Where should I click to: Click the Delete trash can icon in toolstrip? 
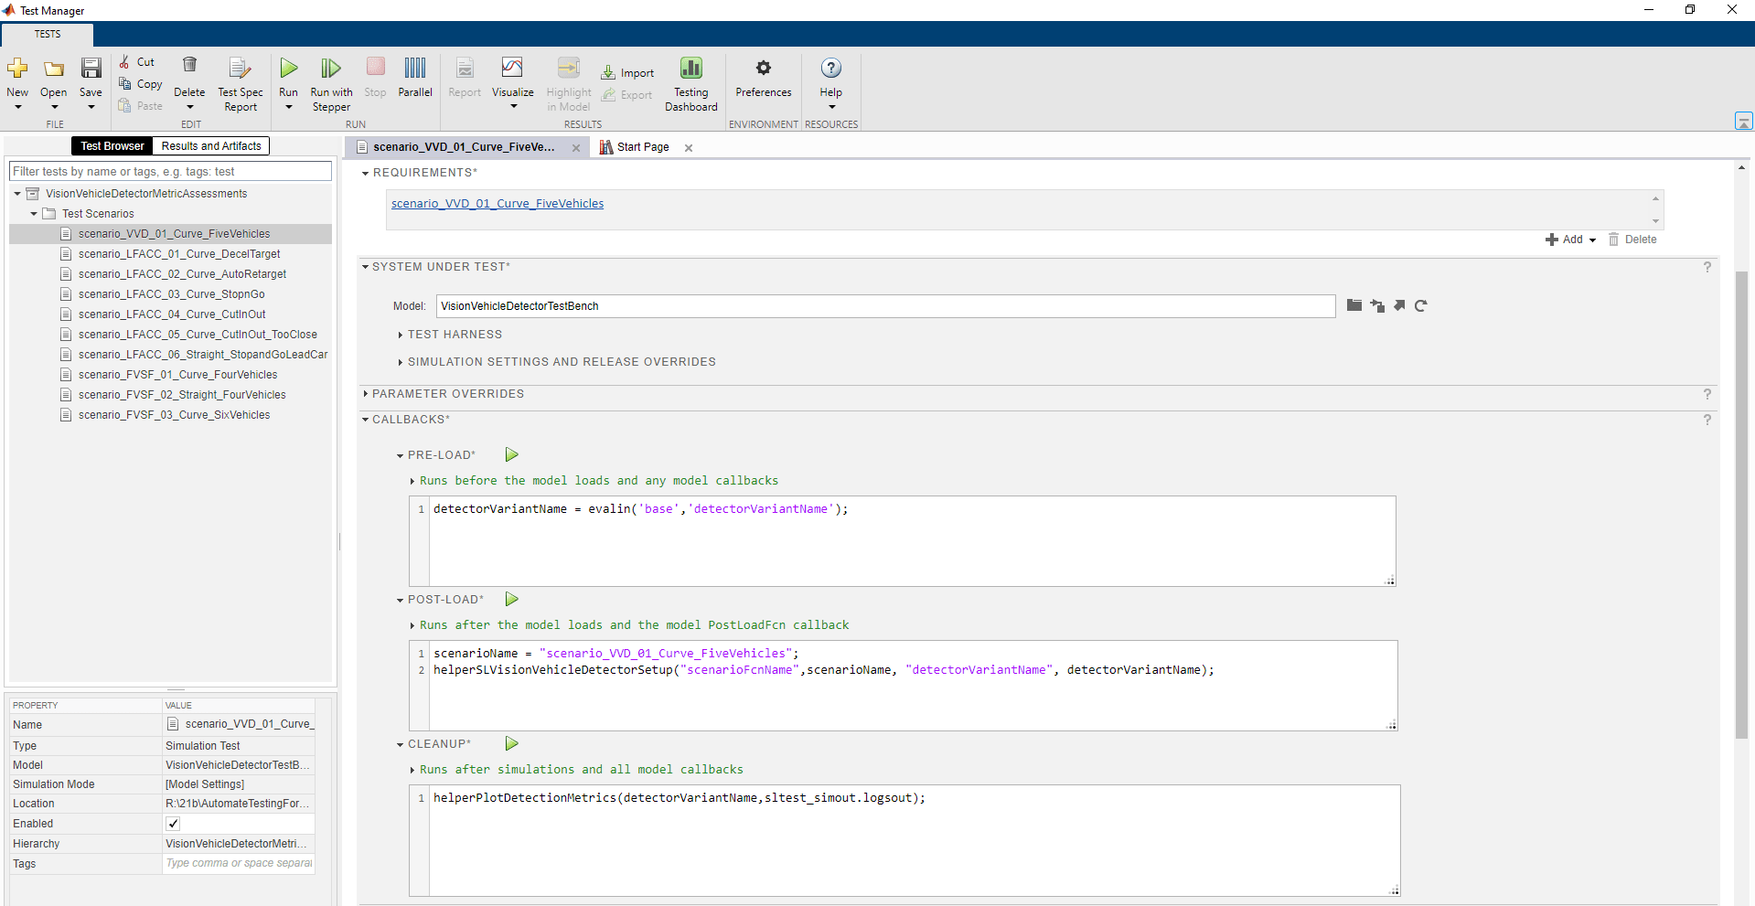point(189,65)
